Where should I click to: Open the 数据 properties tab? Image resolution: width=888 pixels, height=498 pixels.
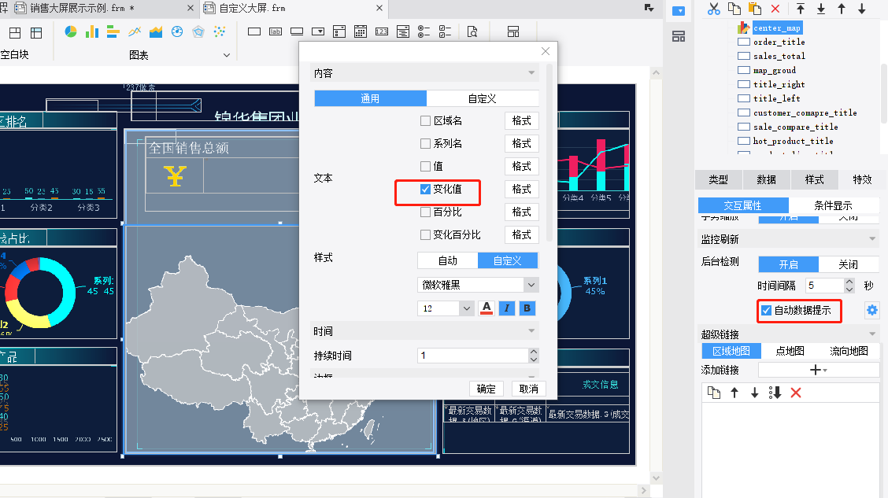766,179
